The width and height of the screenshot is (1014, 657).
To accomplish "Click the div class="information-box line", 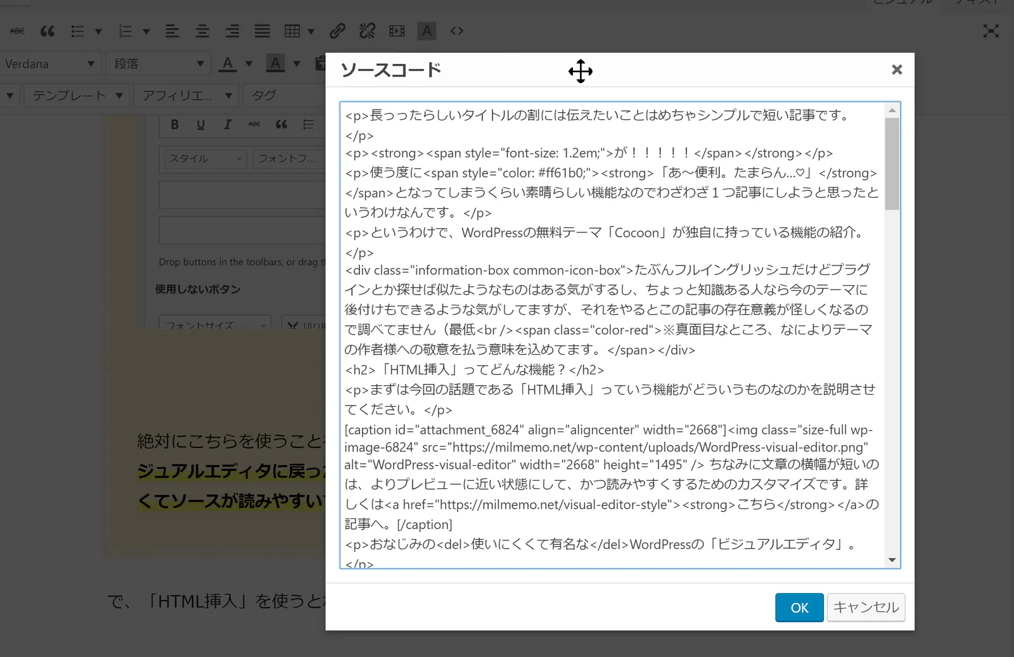I will [607, 270].
